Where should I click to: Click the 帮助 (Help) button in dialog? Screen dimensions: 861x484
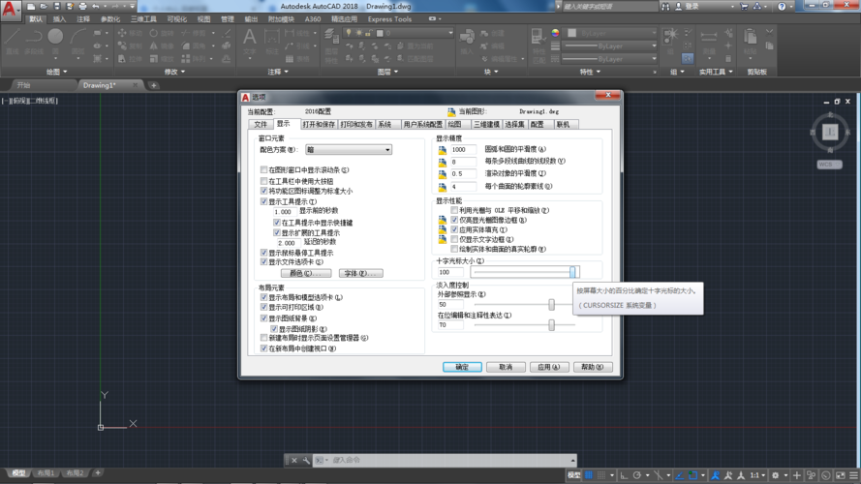click(593, 367)
